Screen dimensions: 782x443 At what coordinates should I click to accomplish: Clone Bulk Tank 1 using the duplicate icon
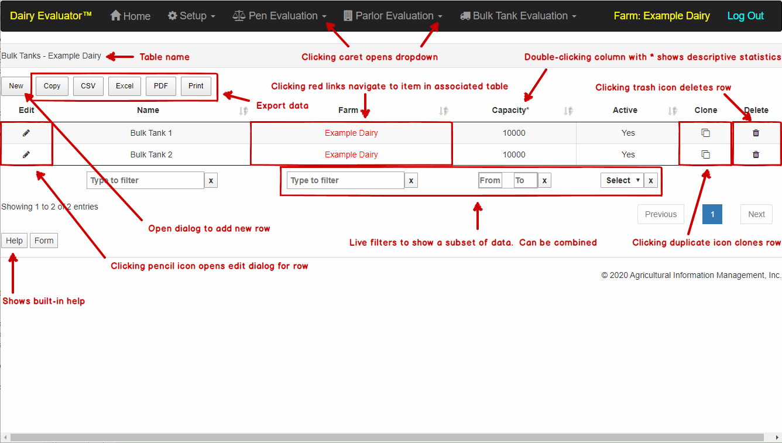[x=705, y=133]
